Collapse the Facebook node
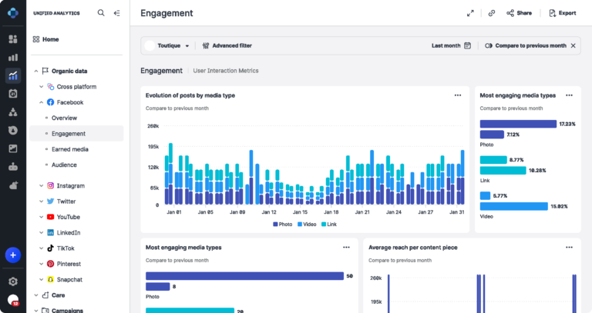This screenshot has height=313, width=592. [41, 102]
